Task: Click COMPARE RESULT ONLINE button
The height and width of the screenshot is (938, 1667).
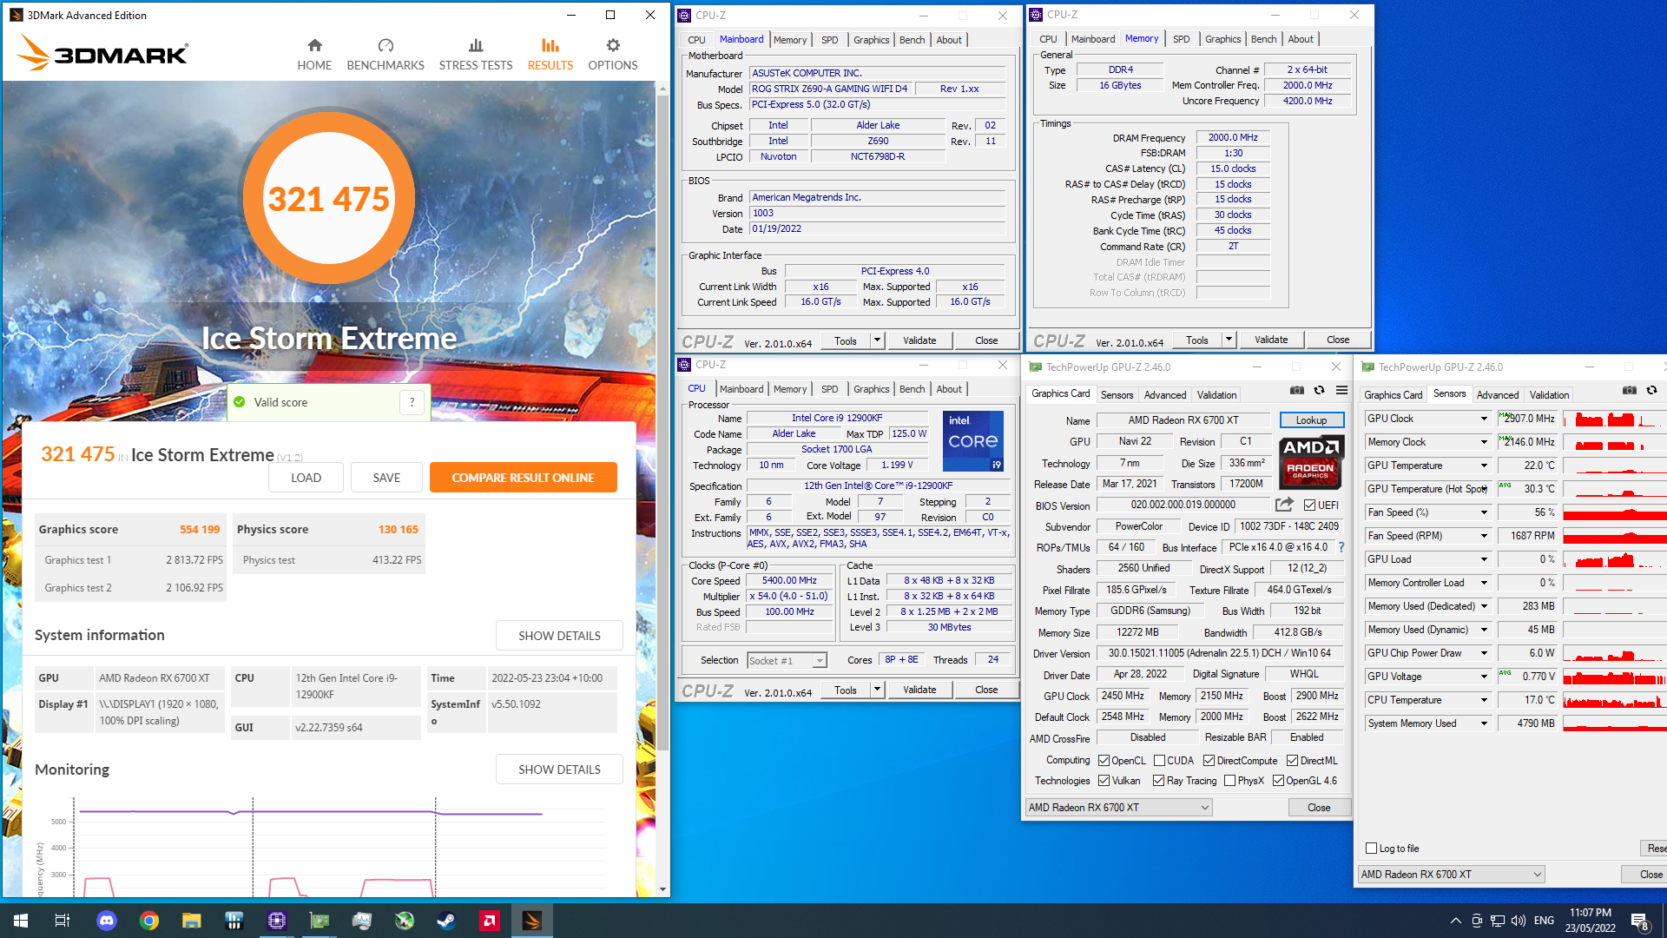Action: tap(523, 478)
